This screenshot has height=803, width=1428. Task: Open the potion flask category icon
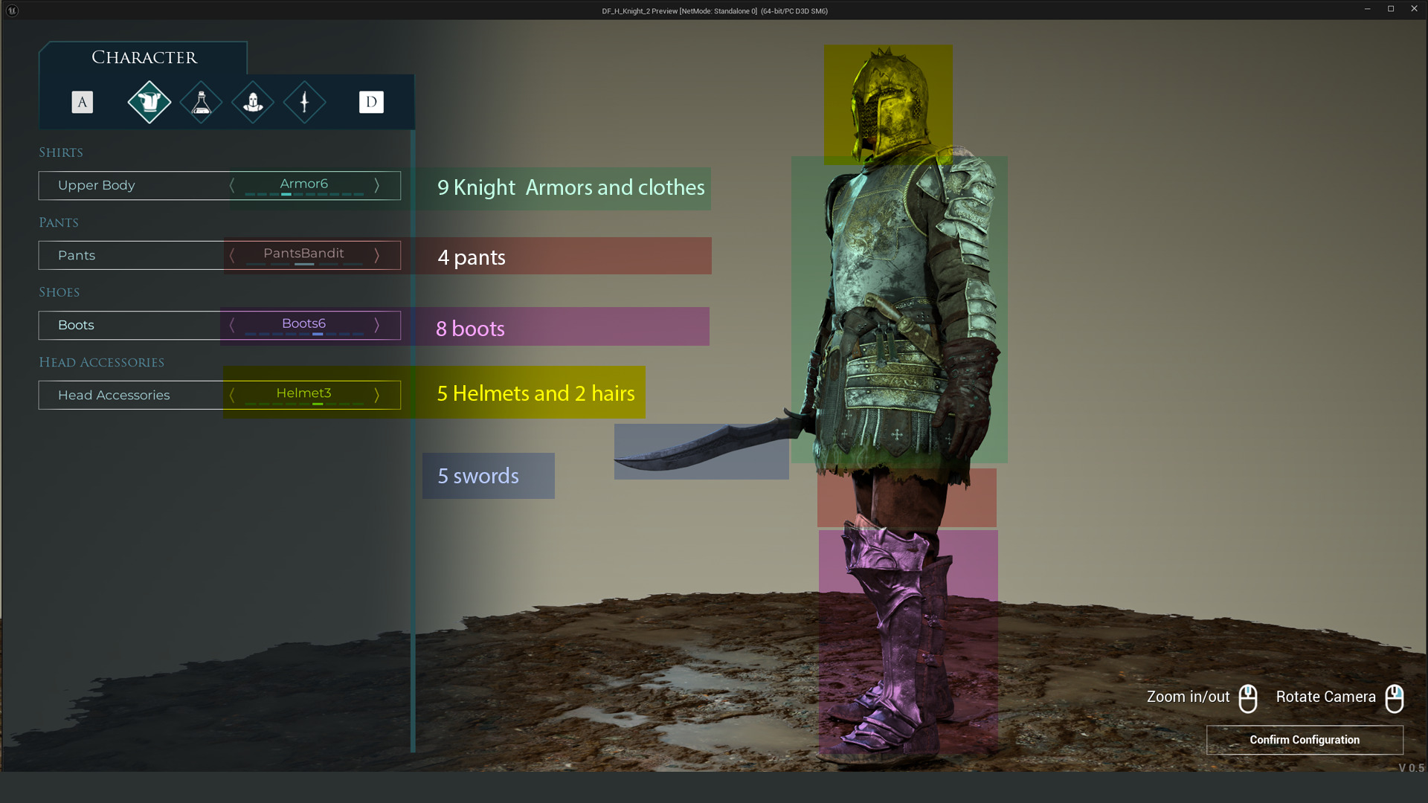pos(201,102)
